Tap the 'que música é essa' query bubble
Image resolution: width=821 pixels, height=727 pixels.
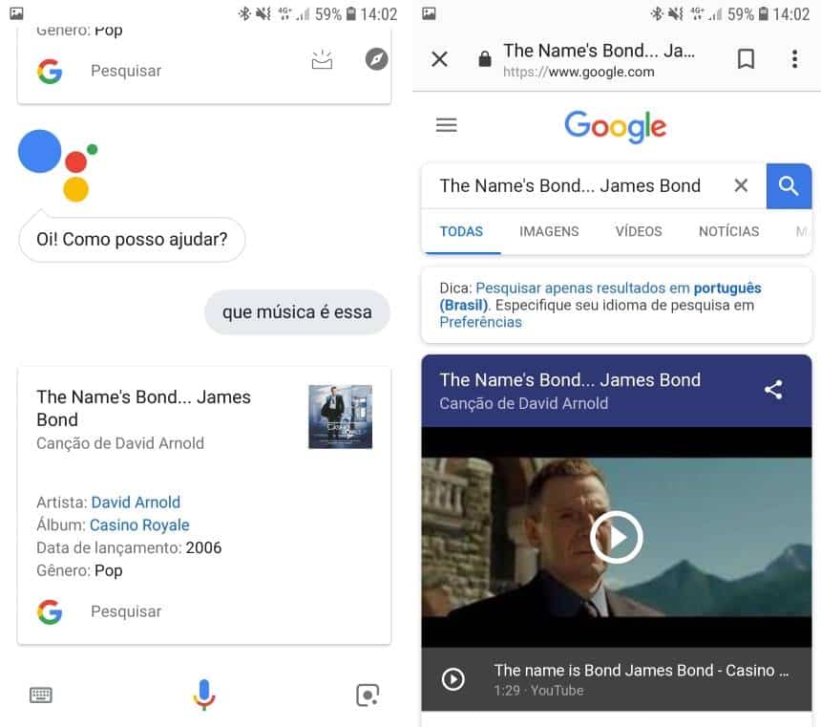297,311
